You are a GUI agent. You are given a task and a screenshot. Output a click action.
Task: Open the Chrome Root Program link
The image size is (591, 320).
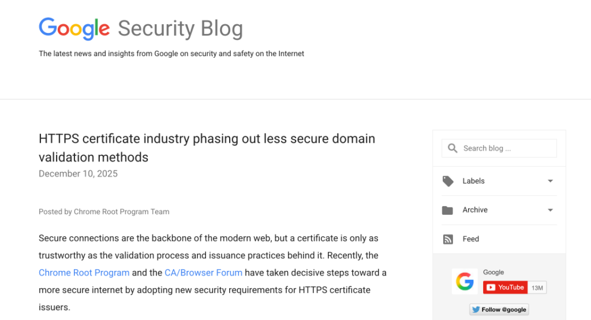[84, 273]
